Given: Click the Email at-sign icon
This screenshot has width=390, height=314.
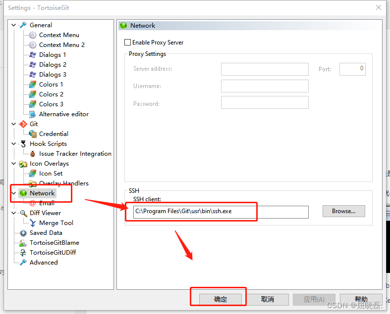Looking at the screenshot, I should click(33, 203).
